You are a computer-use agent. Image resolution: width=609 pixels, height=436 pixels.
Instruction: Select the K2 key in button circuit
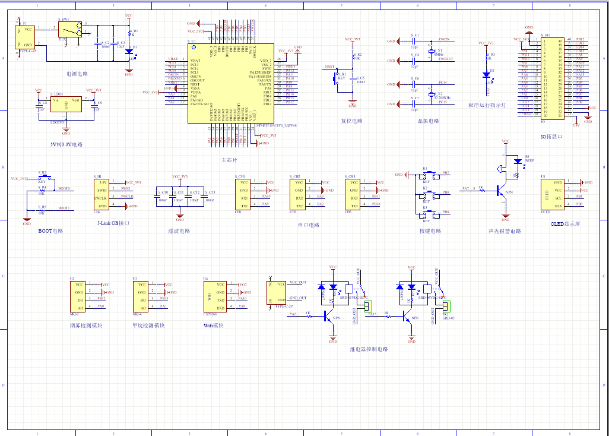click(430, 194)
